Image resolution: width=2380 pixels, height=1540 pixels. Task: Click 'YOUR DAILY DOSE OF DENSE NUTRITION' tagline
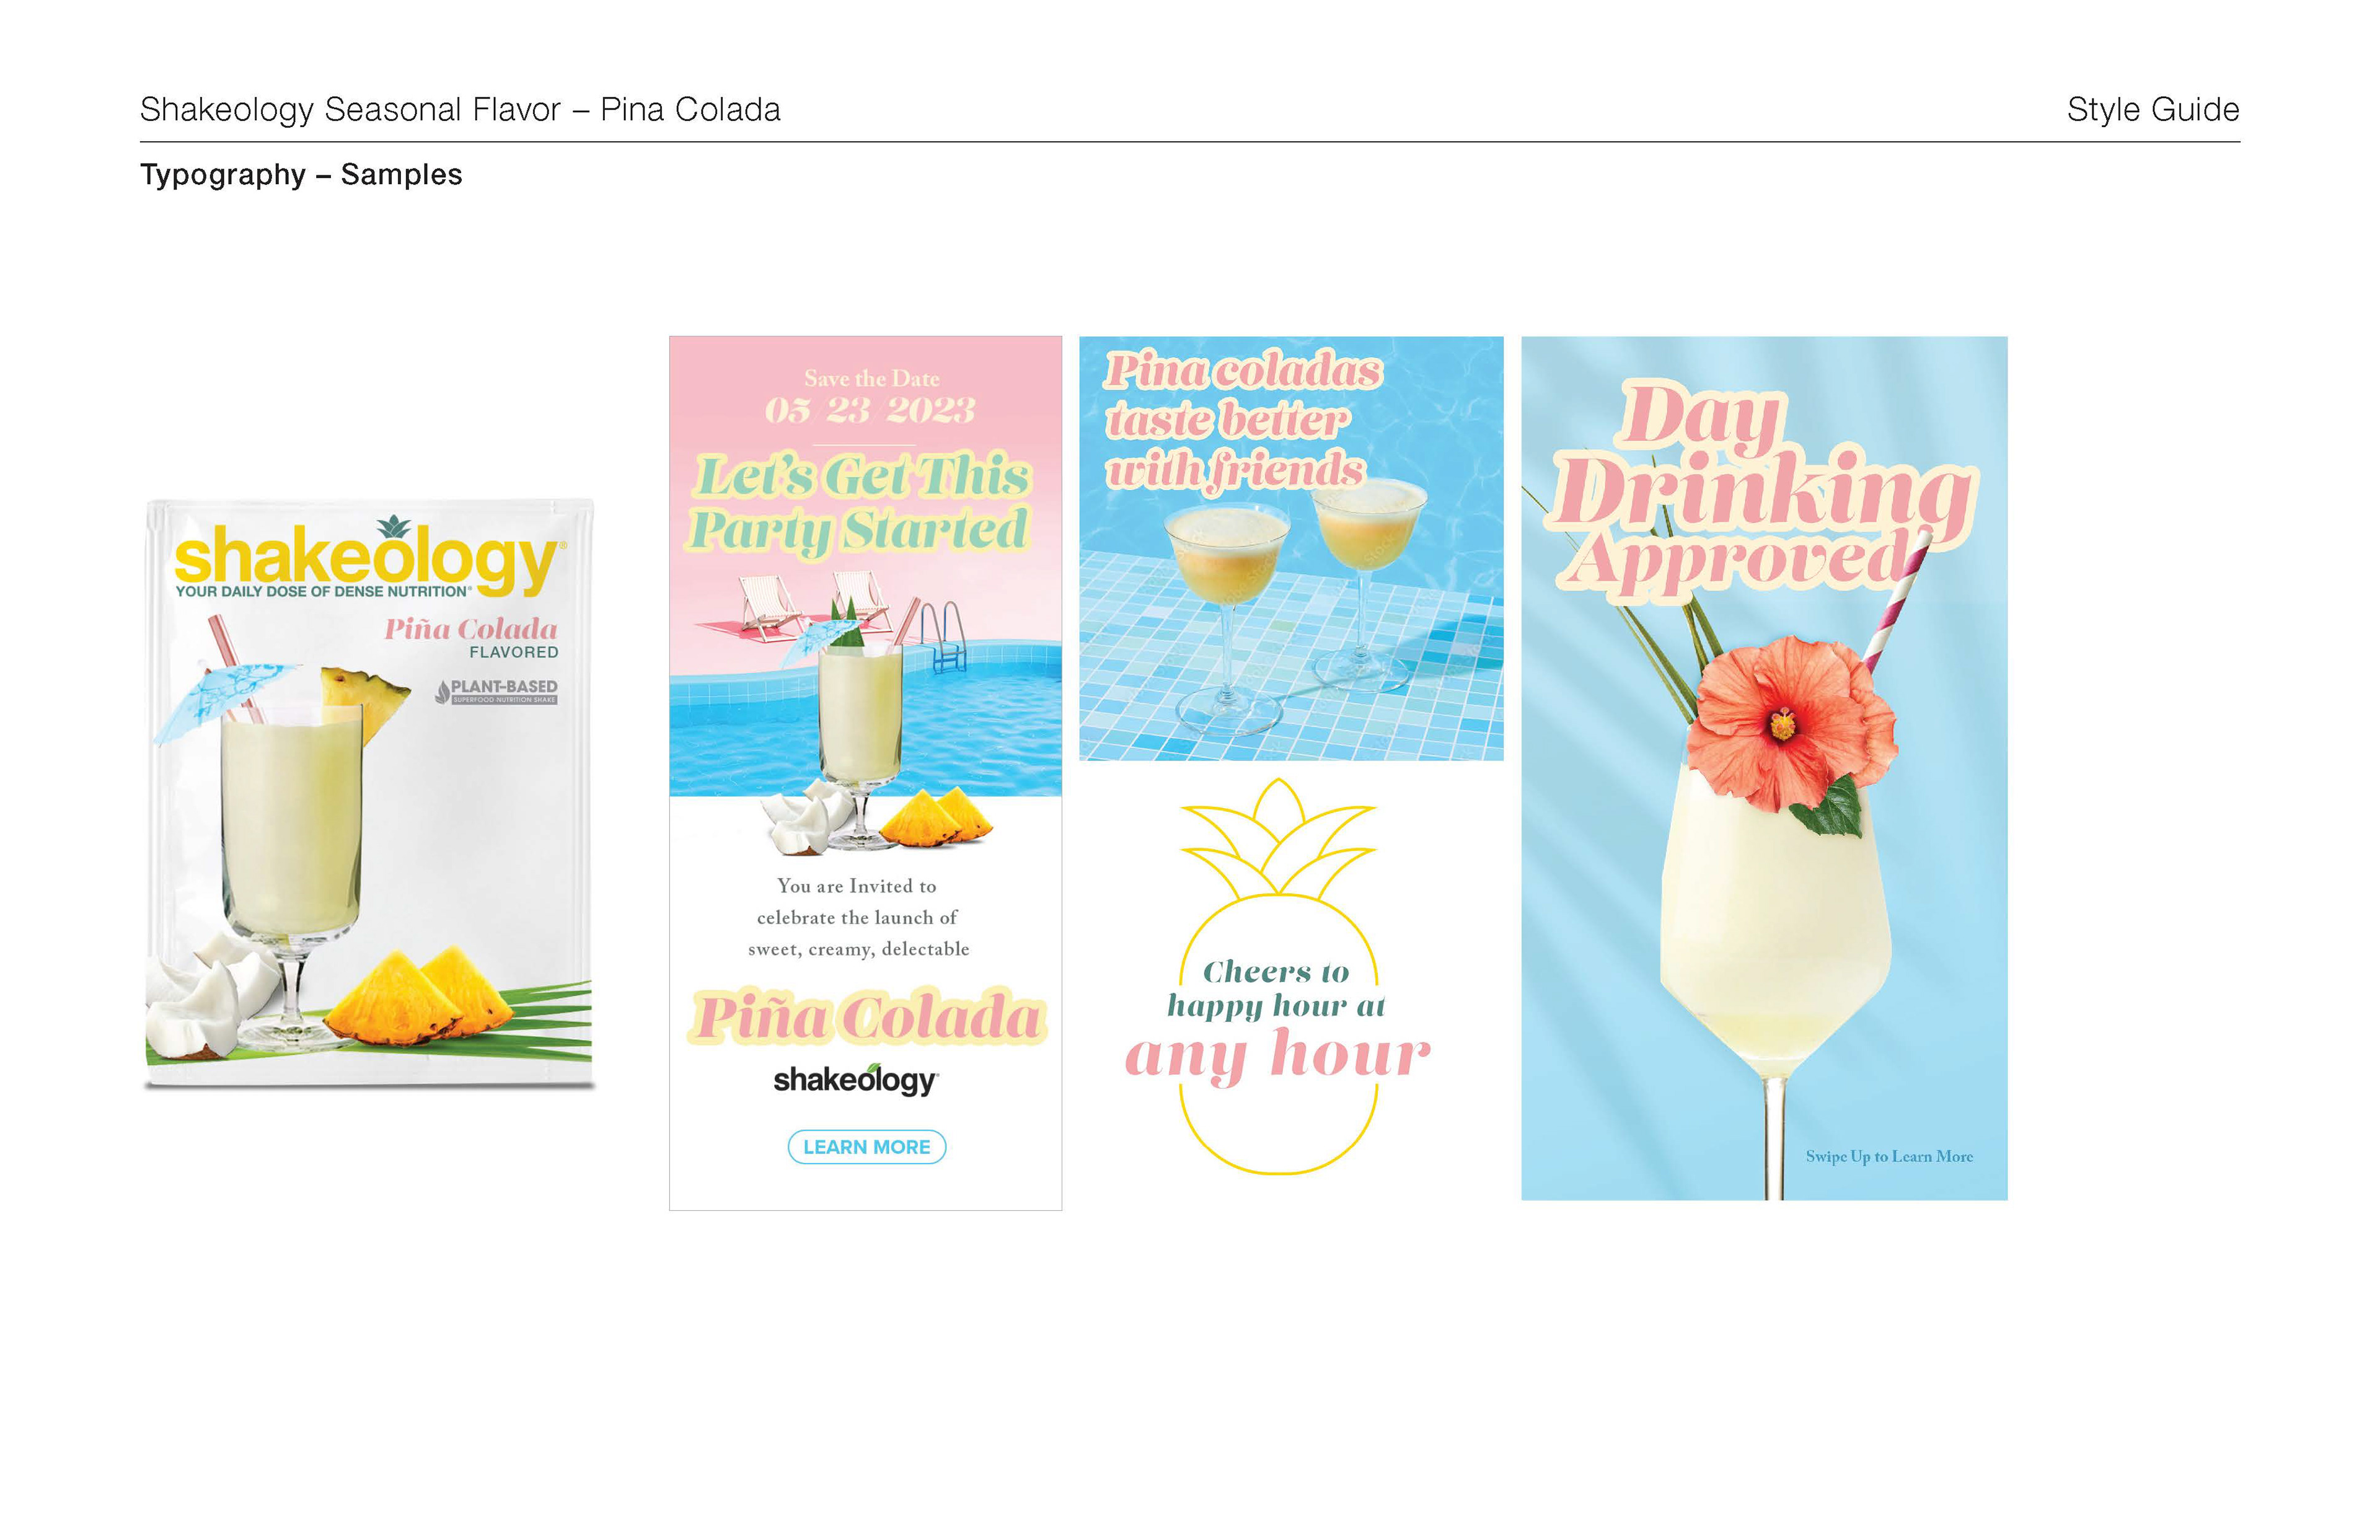point(323,591)
